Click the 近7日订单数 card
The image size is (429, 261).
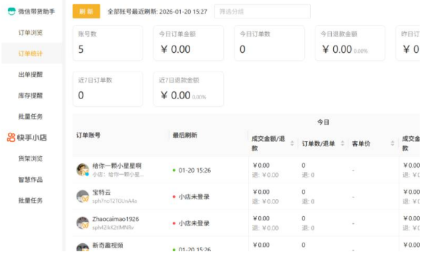tap(107, 89)
